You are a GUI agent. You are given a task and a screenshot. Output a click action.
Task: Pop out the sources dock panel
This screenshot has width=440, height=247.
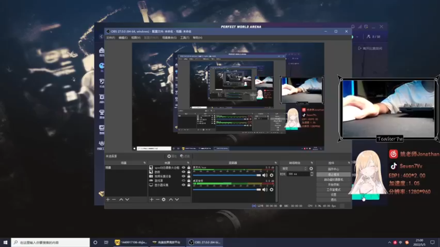(188, 162)
